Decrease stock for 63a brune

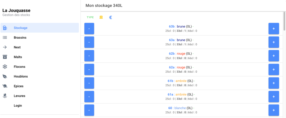[89, 42]
